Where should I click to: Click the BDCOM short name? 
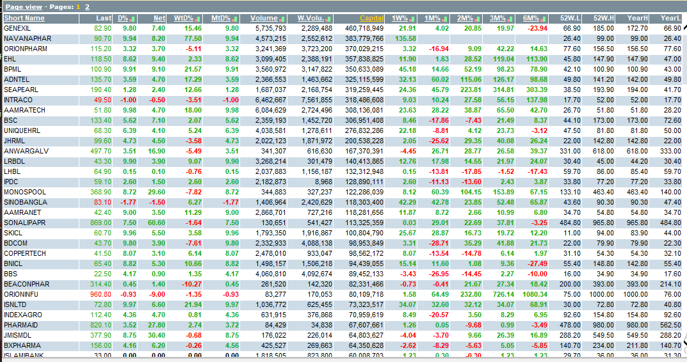click(15, 244)
